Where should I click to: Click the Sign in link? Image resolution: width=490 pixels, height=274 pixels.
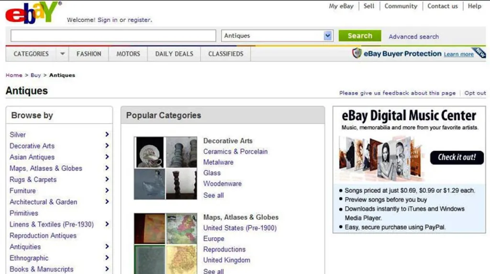[x=107, y=20]
